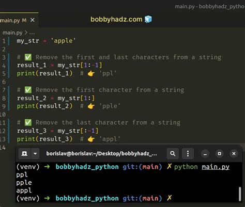The width and height of the screenshot is (245, 207).
Task: Click terminal output line 'pple'
Action: [x=24, y=183]
